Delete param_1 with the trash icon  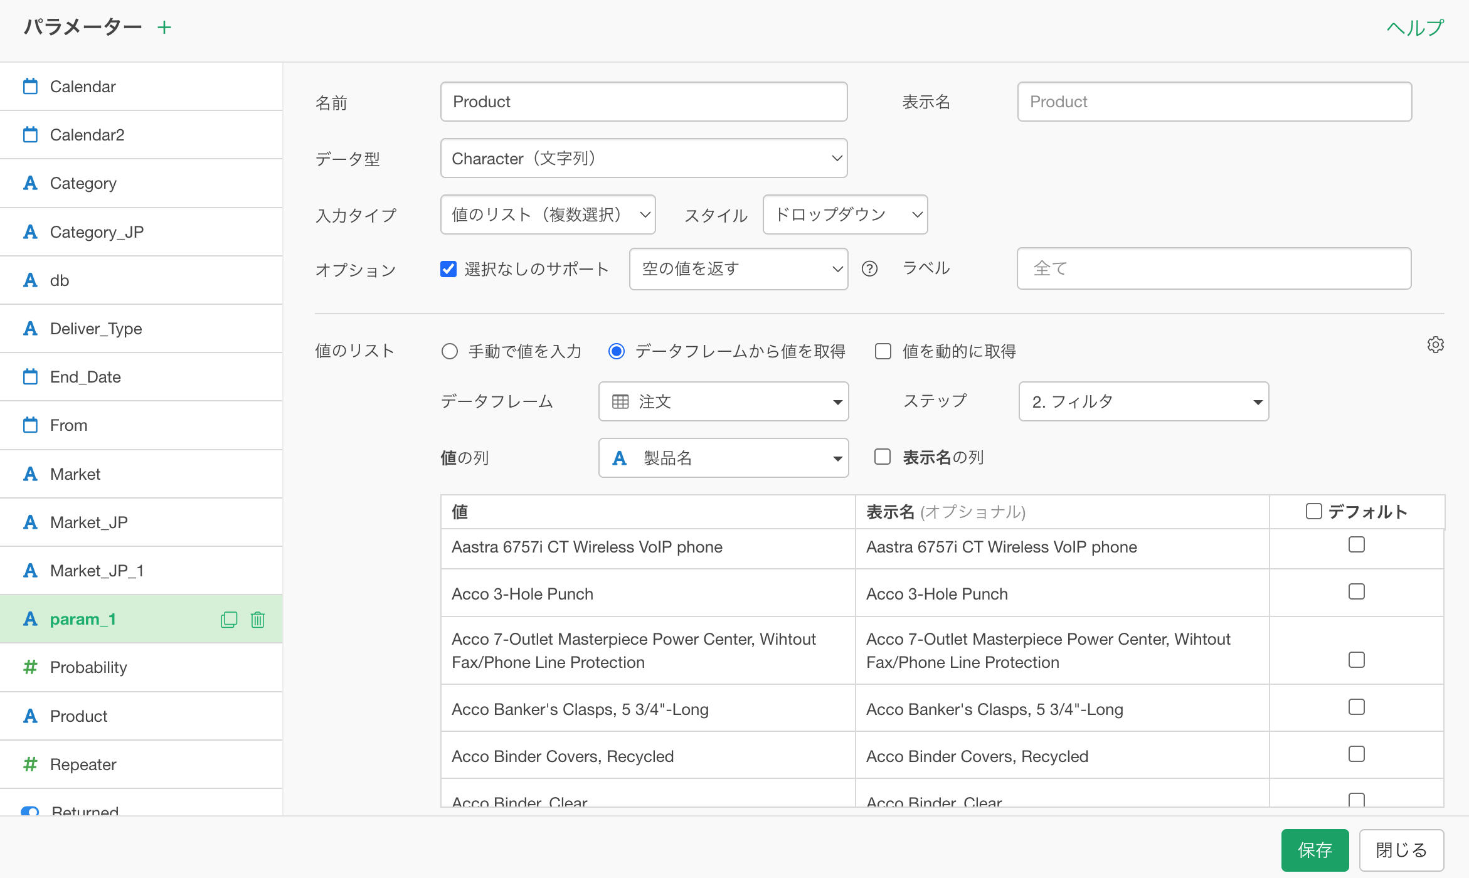tap(258, 620)
